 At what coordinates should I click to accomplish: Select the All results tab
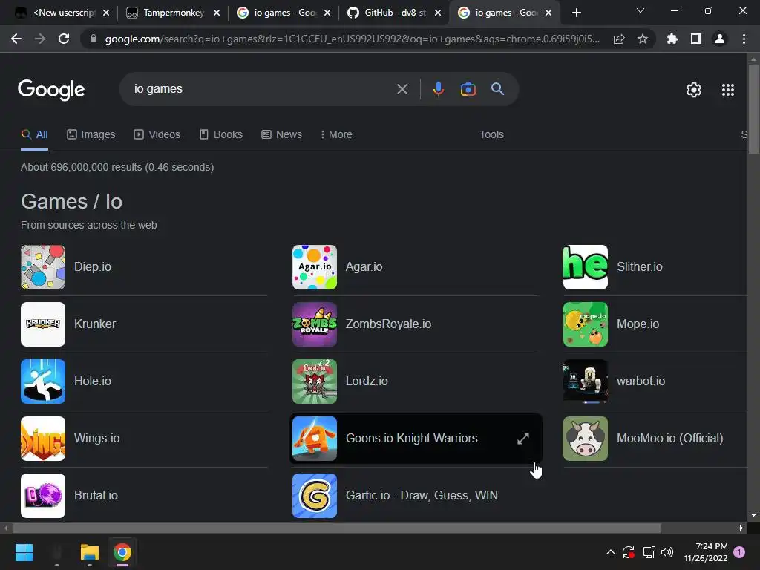click(x=34, y=135)
